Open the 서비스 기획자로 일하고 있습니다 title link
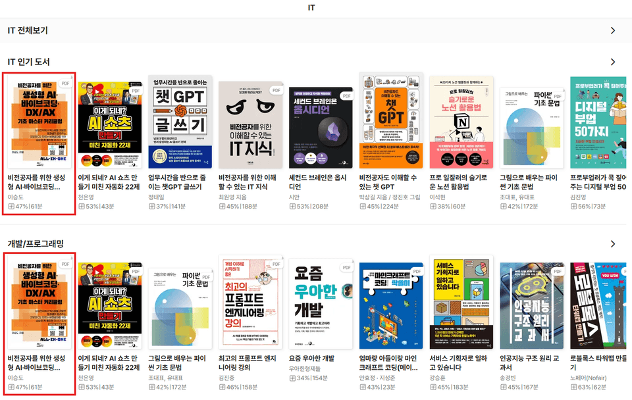The height and width of the screenshot is (400, 632). [458, 363]
